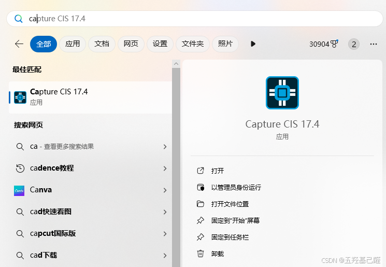Click the search magnifier icon in search box
386x267 pixels.
point(19,19)
